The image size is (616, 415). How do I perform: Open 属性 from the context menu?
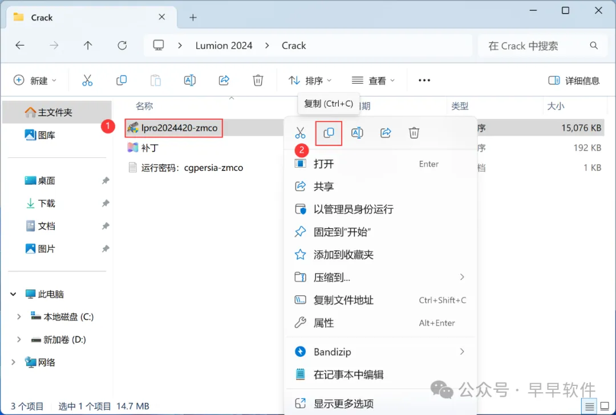point(380,323)
